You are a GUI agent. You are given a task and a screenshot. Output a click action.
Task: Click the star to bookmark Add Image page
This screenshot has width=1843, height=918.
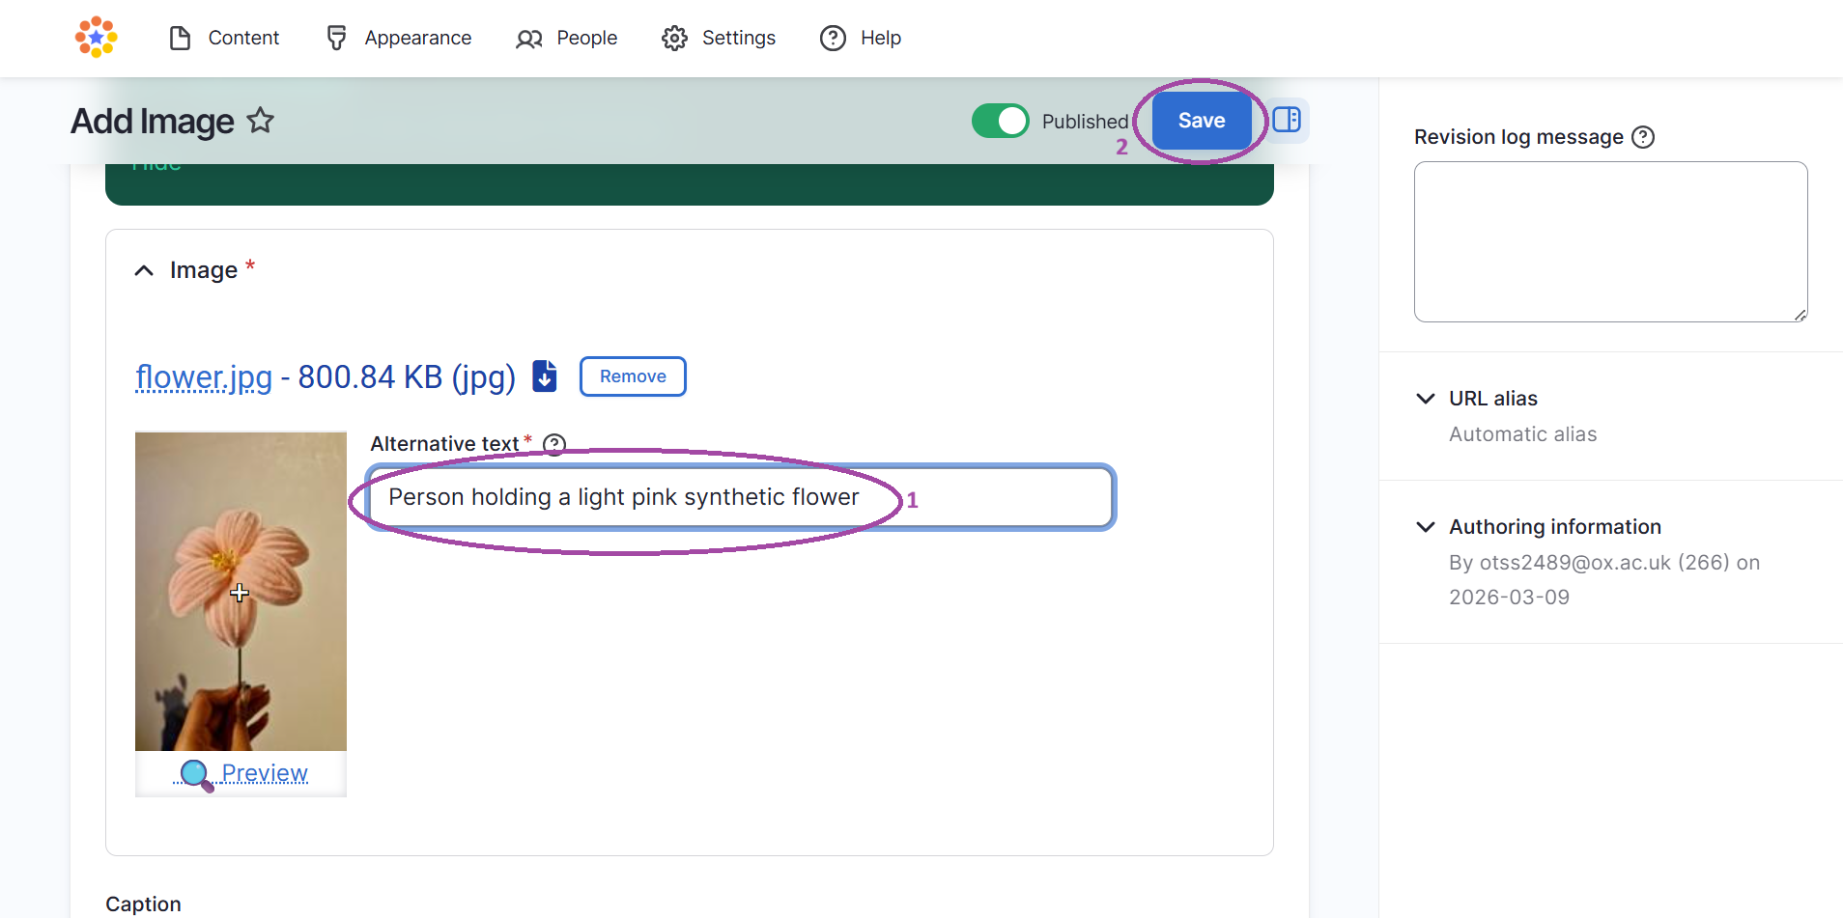[x=259, y=121]
